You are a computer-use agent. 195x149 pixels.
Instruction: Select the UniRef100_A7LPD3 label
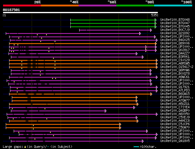point(175,91)
